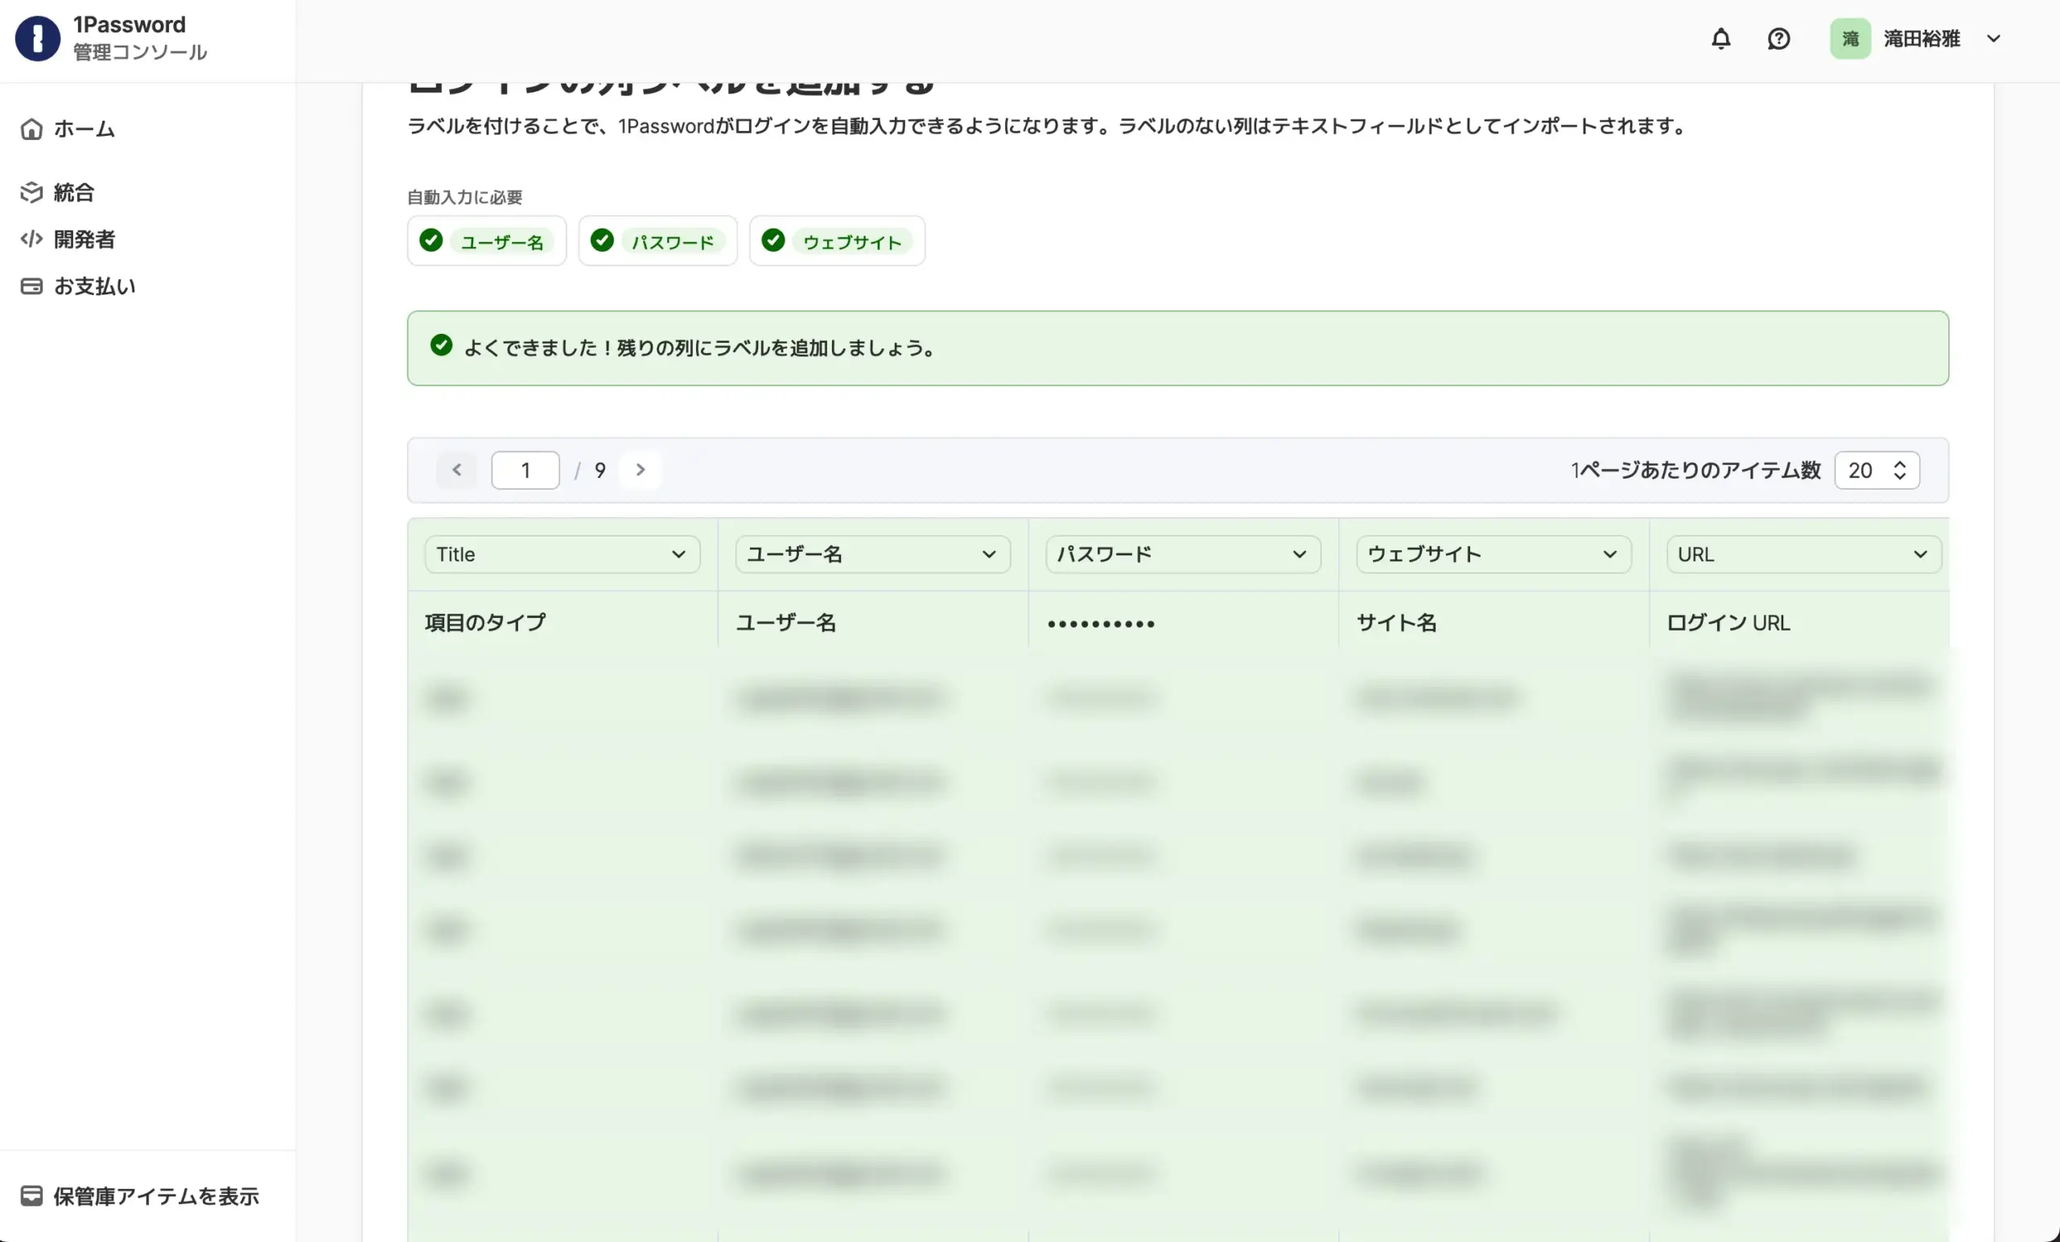The image size is (2060, 1242).
Task: Click the 自動入力に必要 label
Action: [465, 197]
